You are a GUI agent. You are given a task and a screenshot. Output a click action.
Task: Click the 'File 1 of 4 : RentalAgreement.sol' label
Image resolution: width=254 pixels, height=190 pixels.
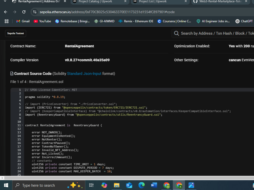(37, 82)
